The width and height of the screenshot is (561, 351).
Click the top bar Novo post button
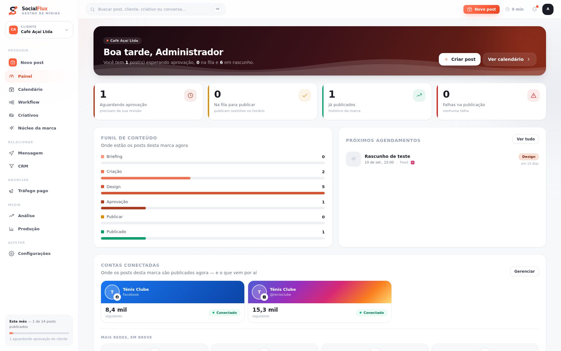[x=481, y=9]
